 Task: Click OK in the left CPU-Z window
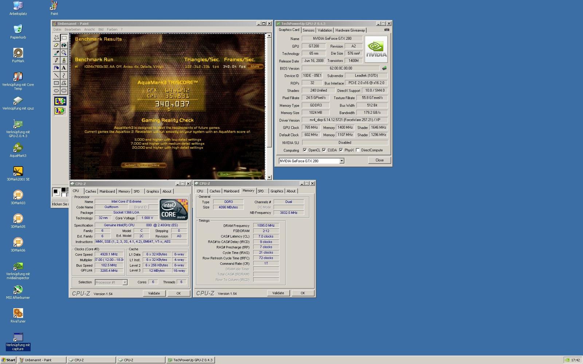179,293
